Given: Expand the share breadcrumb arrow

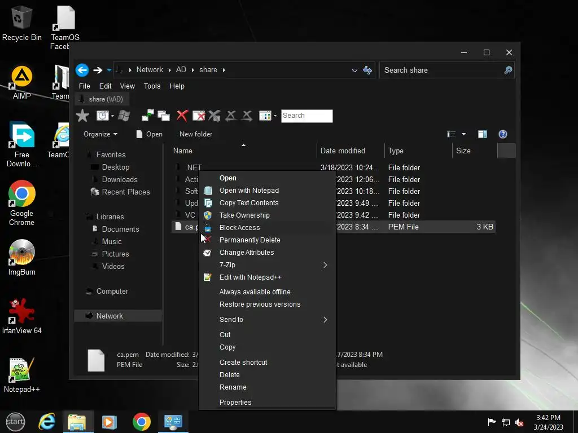Looking at the screenshot, I should coord(224,70).
